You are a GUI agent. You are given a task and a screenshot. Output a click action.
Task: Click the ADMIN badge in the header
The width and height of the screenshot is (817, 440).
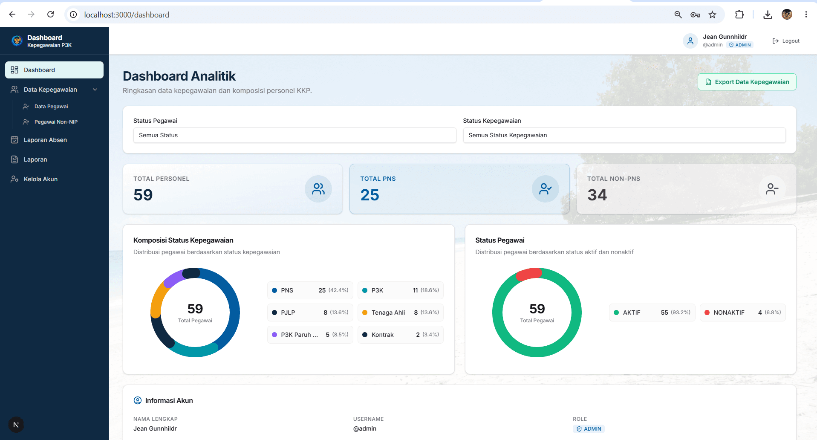[x=740, y=45]
